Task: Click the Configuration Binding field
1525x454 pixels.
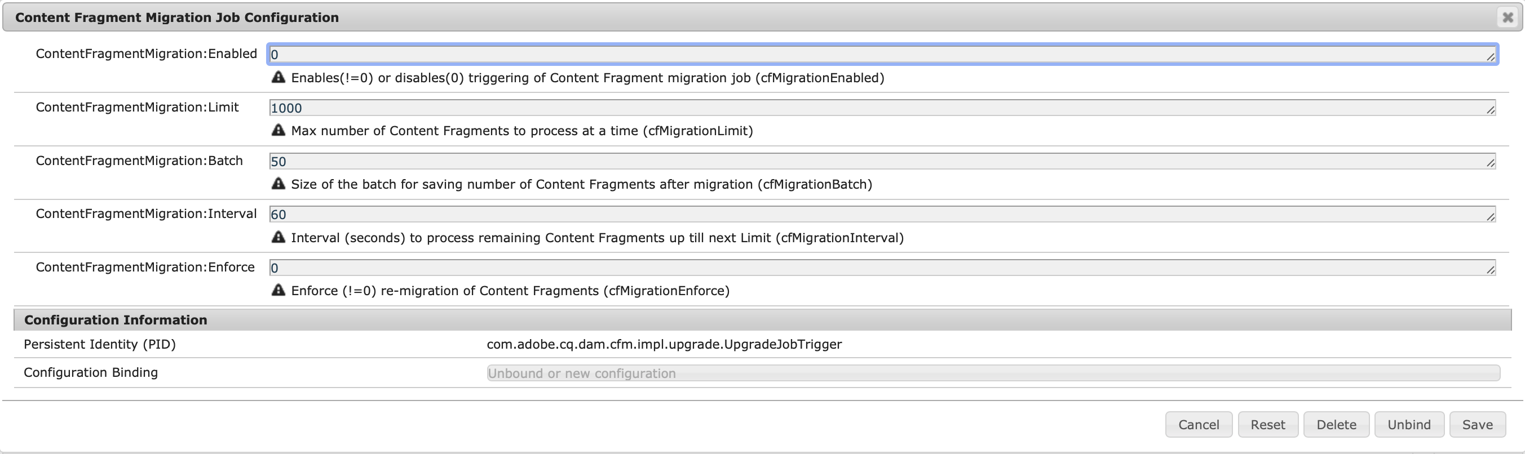Action: (x=993, y=373)
